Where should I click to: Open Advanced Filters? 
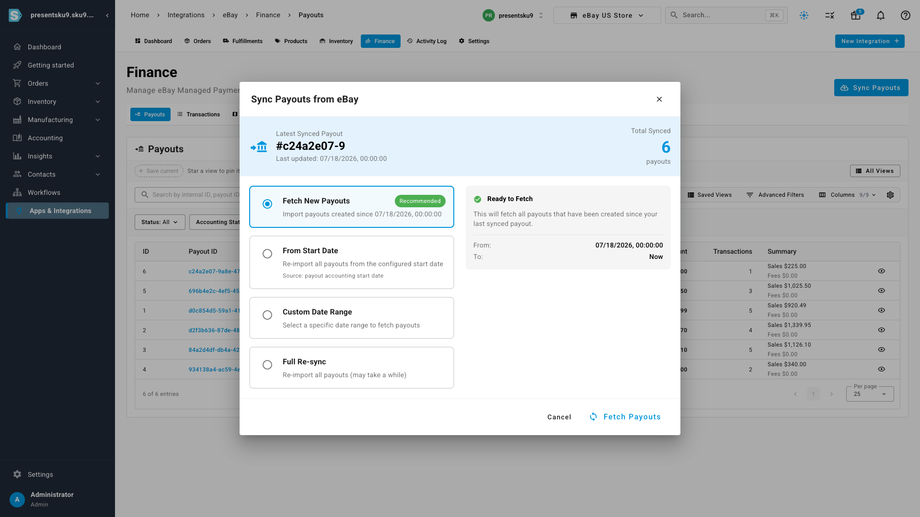coord(775,195)
